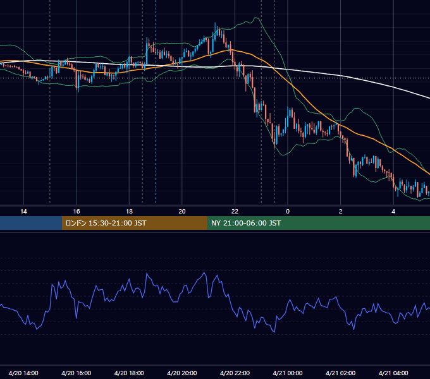
Task: Click the 4/21 02:00 lower axis label
Action: point(340,373)
